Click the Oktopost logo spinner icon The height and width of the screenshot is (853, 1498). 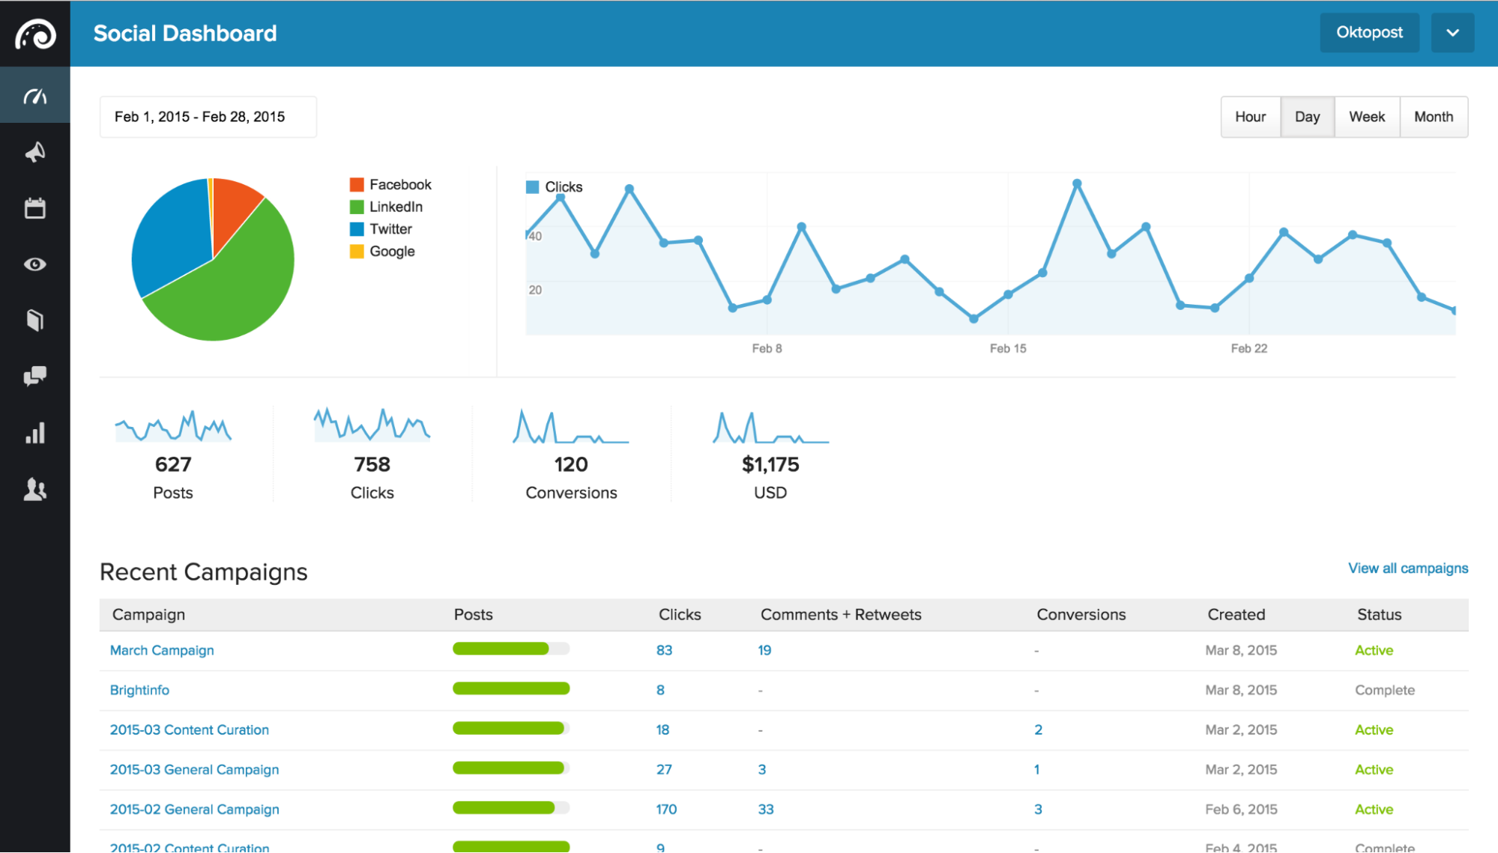pyautogui.click(x=35, y=33)
